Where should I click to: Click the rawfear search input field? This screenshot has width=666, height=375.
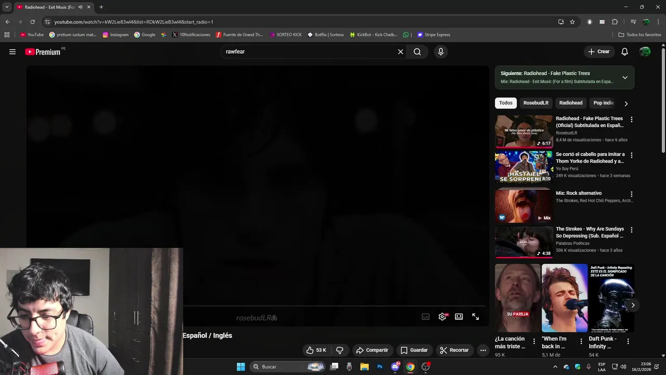pyautogui.click(x=310, y=52)
